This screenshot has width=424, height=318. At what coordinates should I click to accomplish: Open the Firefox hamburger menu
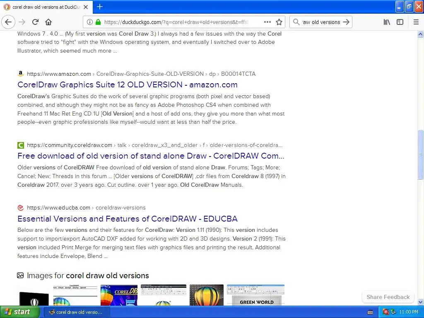[416, 22]
